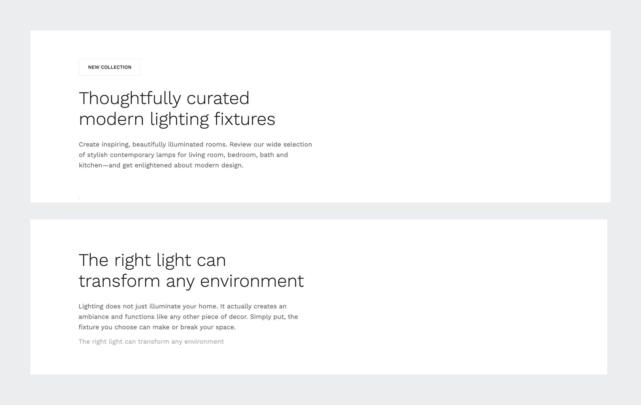Image resolution: width=641 pixels, height=405 pixels.
Task: Click the empty image area beside the environment heading
Action: pyautogui.click(x=464, y=297)
